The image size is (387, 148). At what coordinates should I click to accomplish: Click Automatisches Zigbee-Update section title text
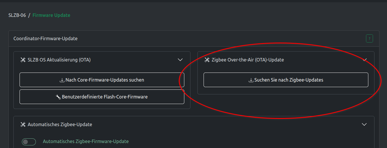[x=60, y=125]
